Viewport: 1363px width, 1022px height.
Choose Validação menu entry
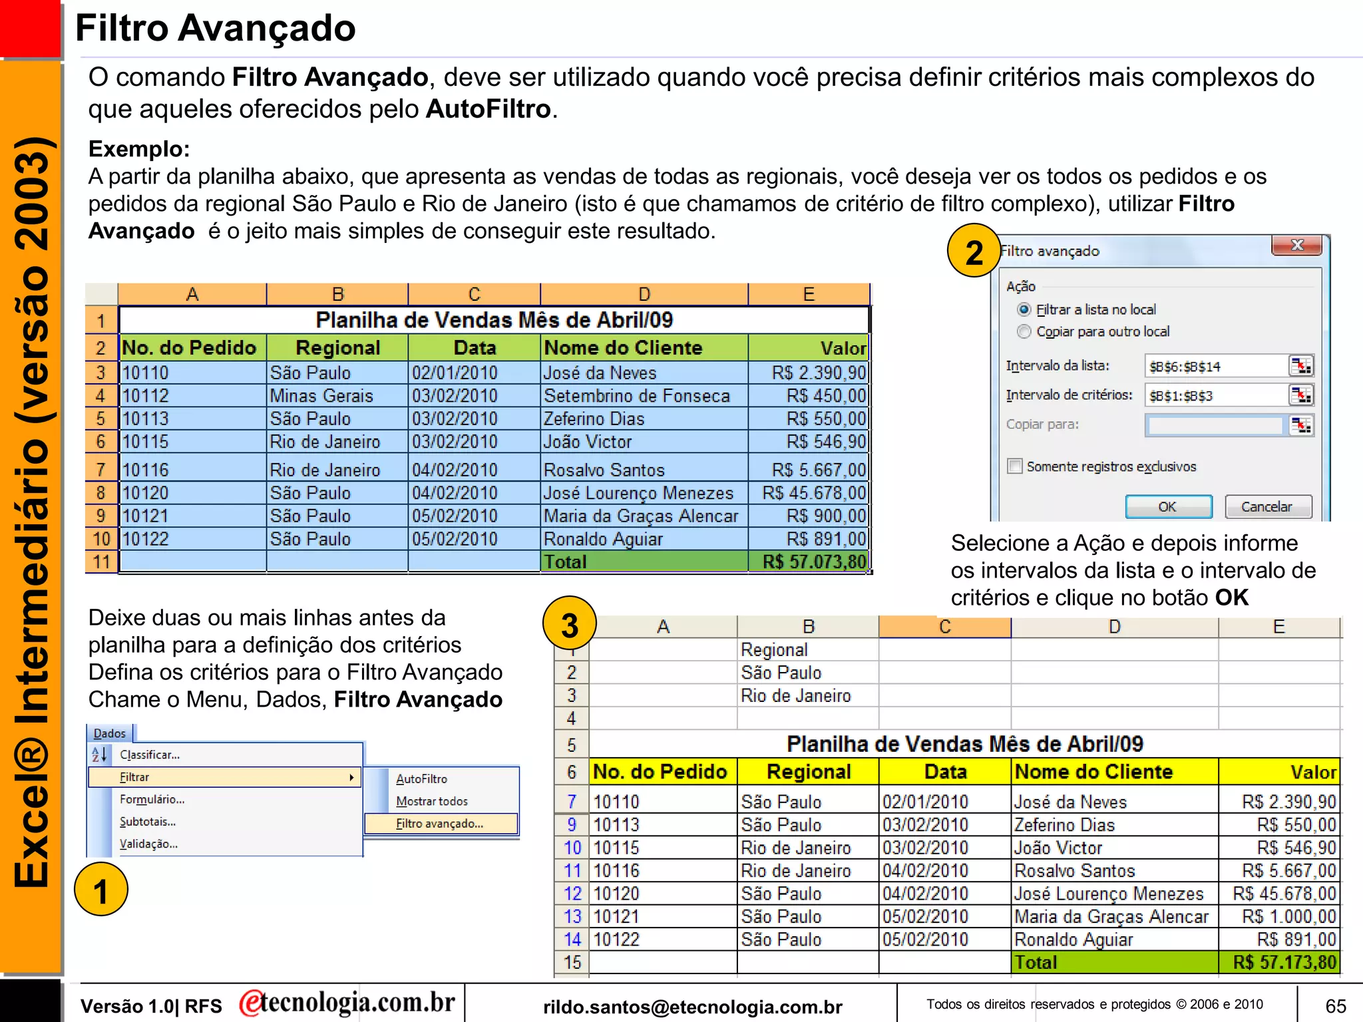tap(148, 844)
